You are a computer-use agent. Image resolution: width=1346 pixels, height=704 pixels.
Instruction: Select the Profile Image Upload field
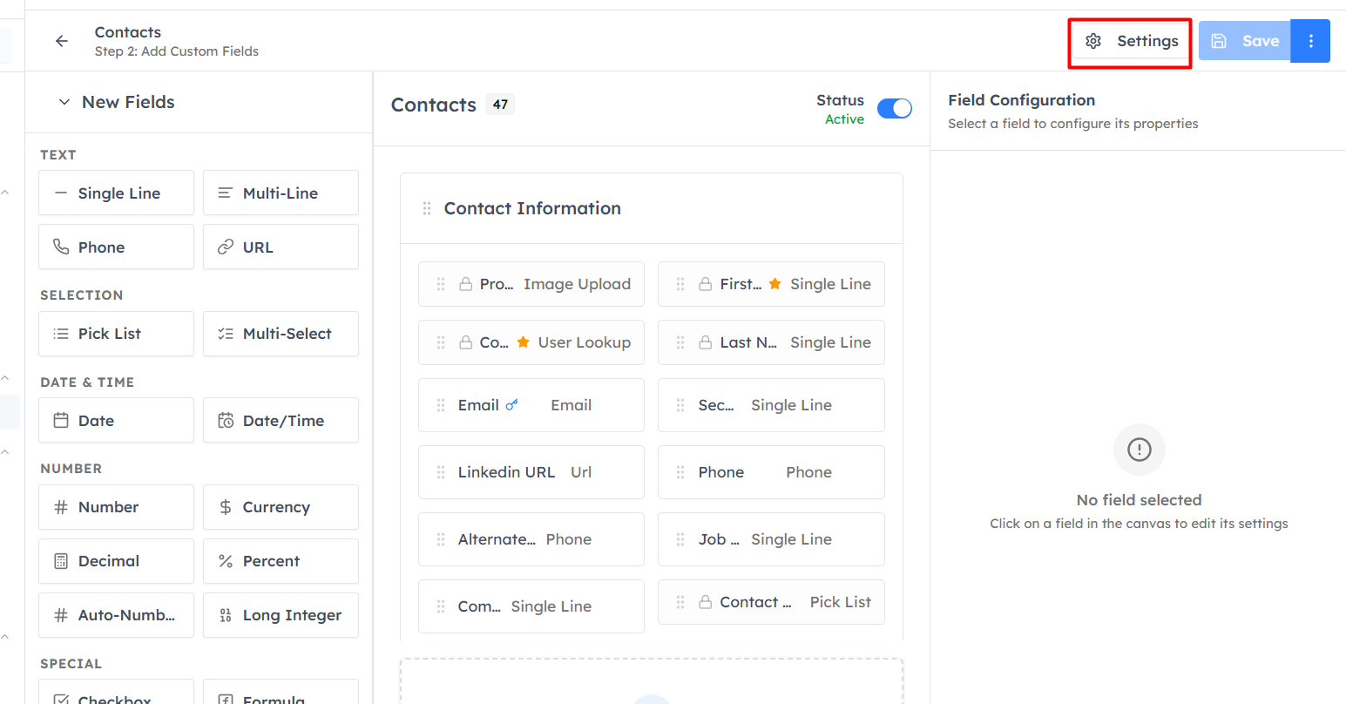click(531, 284)
